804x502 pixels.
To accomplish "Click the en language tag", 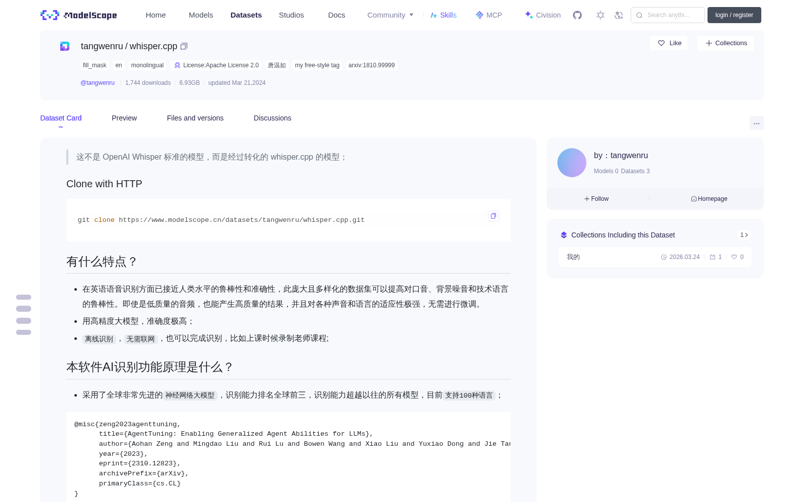I will pyautogui.click(x=119, y=65).
